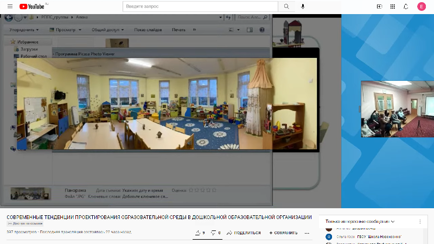This screenshot has width=434, height=244.
Task: Show more toolbar commands chevron
Action: 194,30
